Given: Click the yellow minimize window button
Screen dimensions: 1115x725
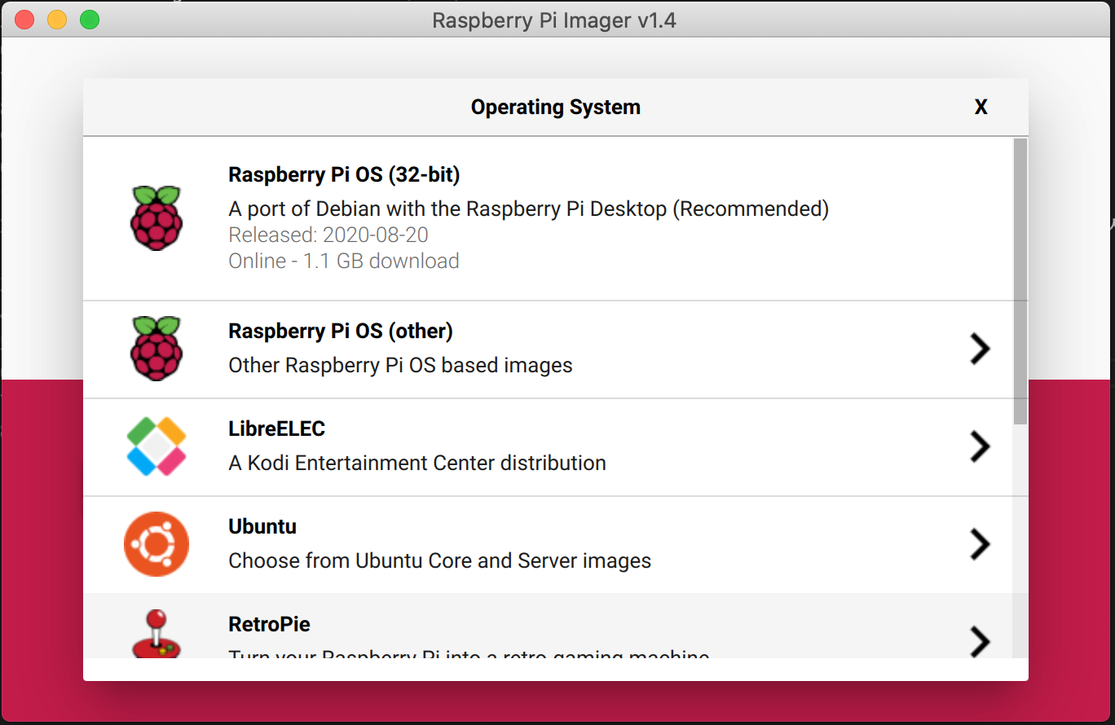Looking at the screenshot, I should point(57,20).
